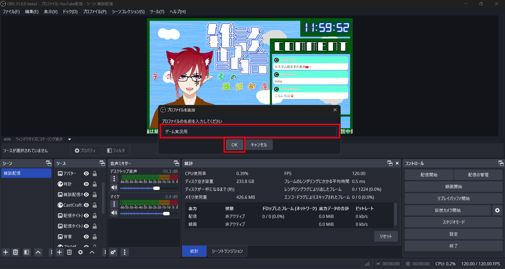Open the audio mixer toolbar options menu

(x=125, y=252)
